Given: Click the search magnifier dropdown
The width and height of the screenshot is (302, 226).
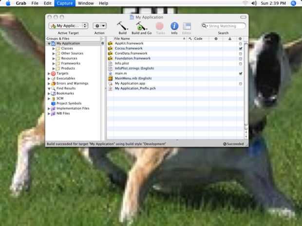Looking at the screenshot, I should tap(205, 26).
